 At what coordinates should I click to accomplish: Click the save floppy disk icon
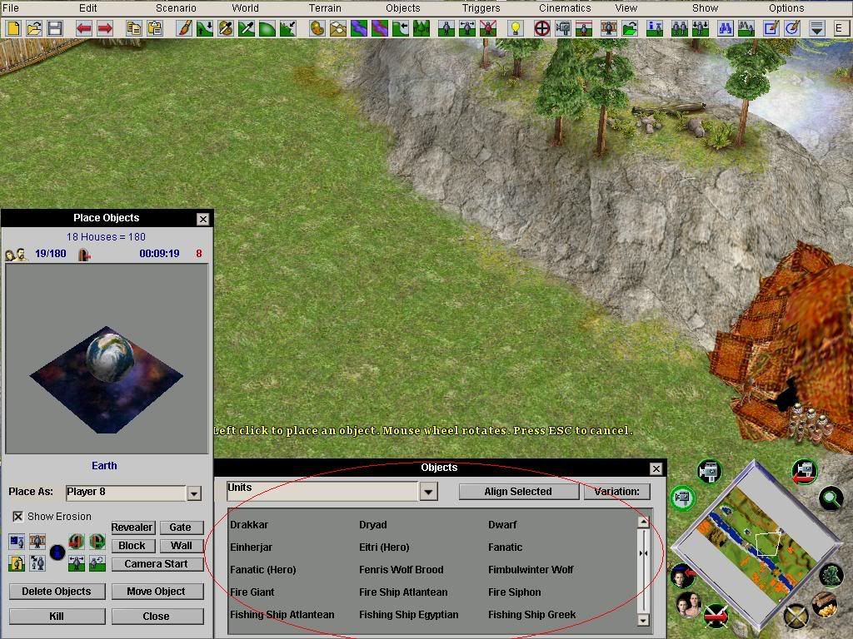(x=55, y=28)
